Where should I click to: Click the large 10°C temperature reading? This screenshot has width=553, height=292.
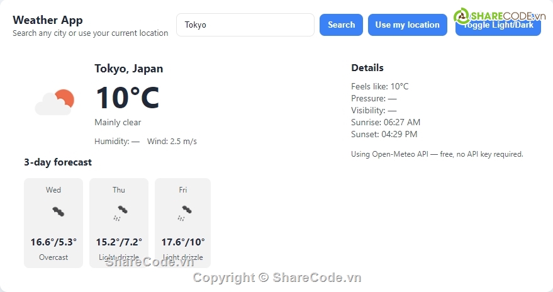click(127, 98)
